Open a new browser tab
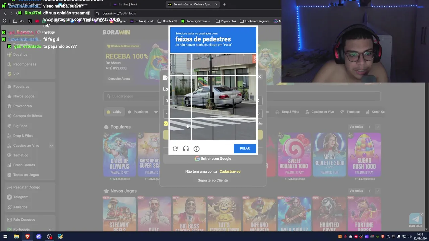This screenshot has height=241, width=429. 224,4
